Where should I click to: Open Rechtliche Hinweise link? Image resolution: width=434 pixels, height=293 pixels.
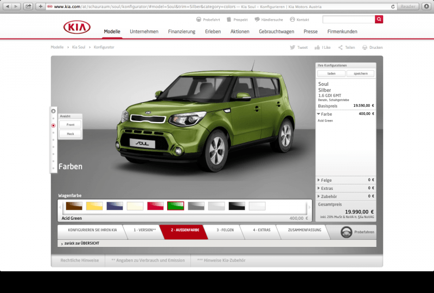(x=79, y=260)
